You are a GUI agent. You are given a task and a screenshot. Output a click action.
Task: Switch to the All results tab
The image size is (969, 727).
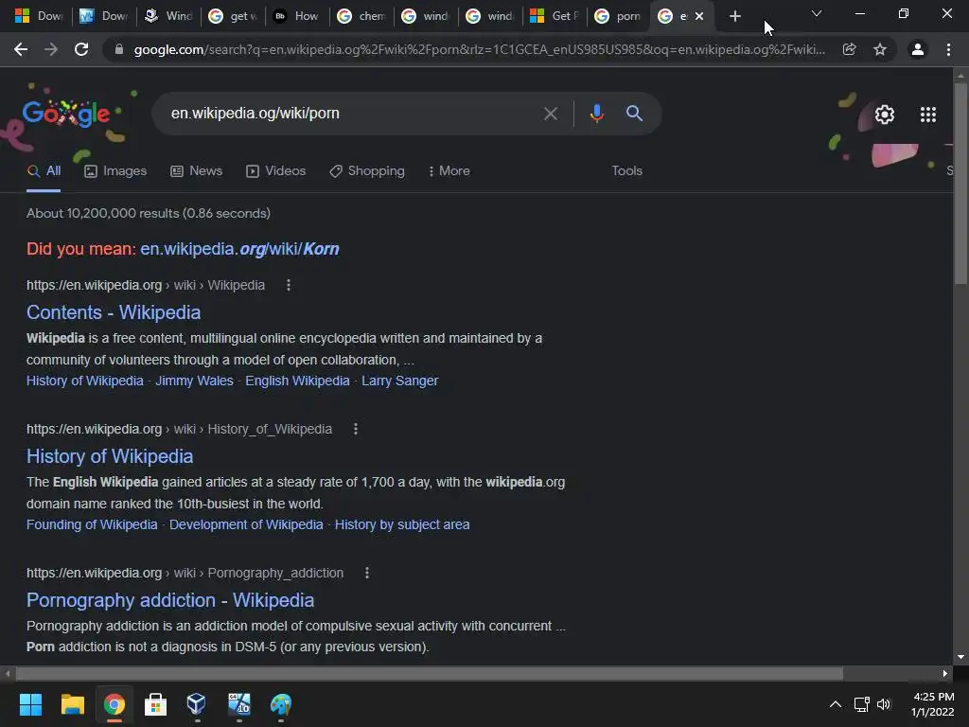point(44,171)
